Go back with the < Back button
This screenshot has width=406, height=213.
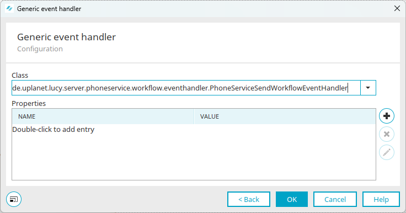[x=249, y=199]
